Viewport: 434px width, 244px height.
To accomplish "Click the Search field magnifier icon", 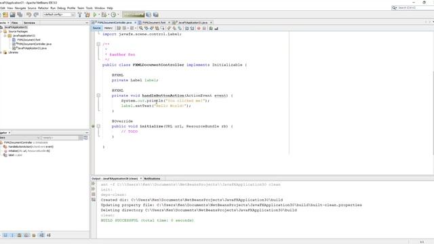I will [395, 7].
